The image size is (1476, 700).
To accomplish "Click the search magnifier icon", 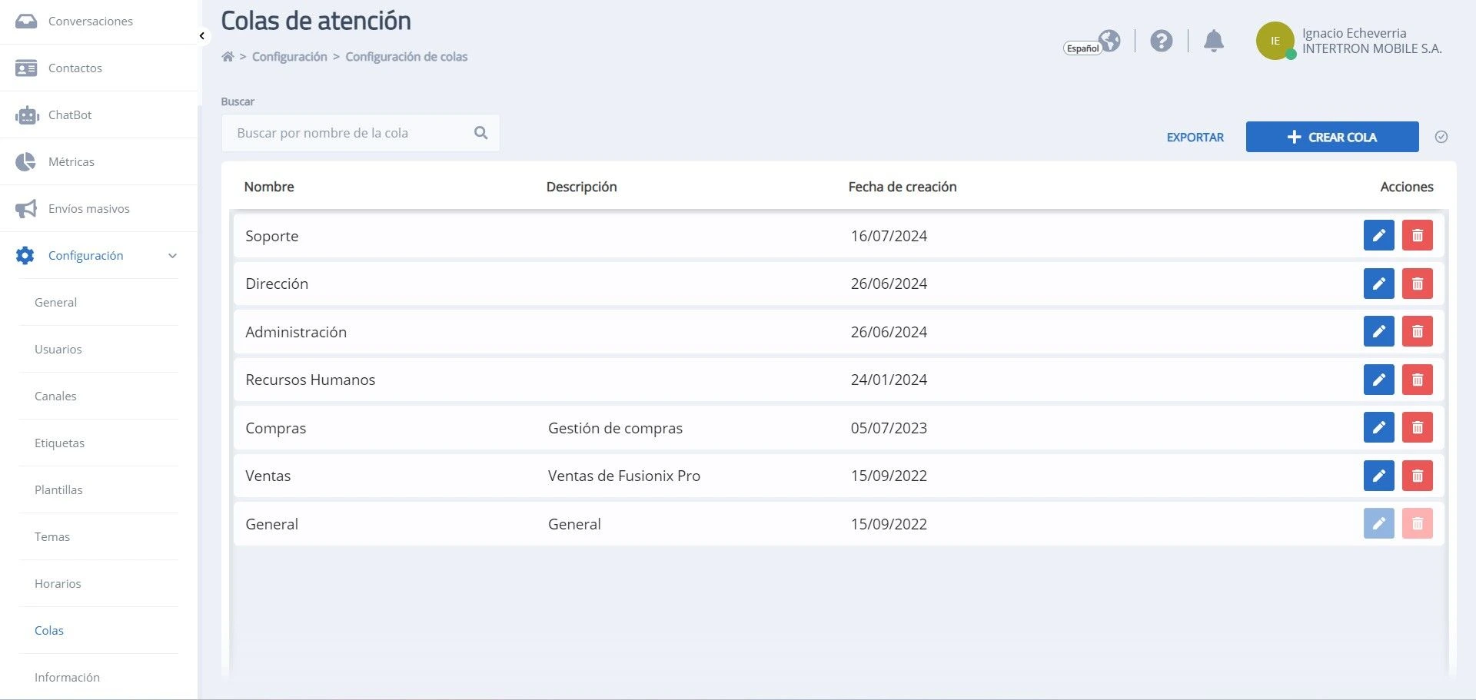I will (481, 133).
